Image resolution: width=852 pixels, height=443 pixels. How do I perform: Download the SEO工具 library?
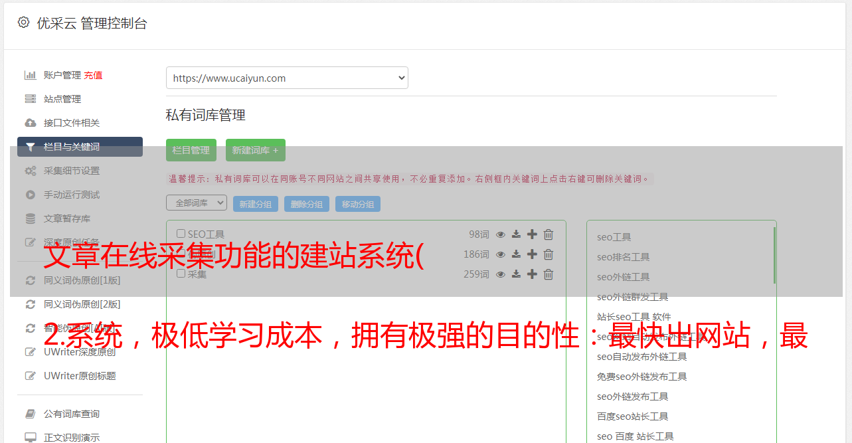(x=516, y=234)
